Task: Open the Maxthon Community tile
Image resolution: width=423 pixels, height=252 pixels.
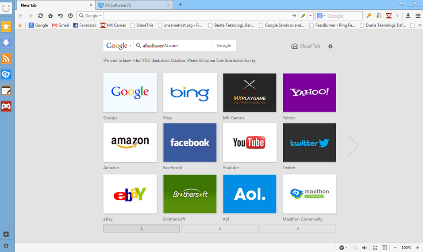Action: point(309,194)
